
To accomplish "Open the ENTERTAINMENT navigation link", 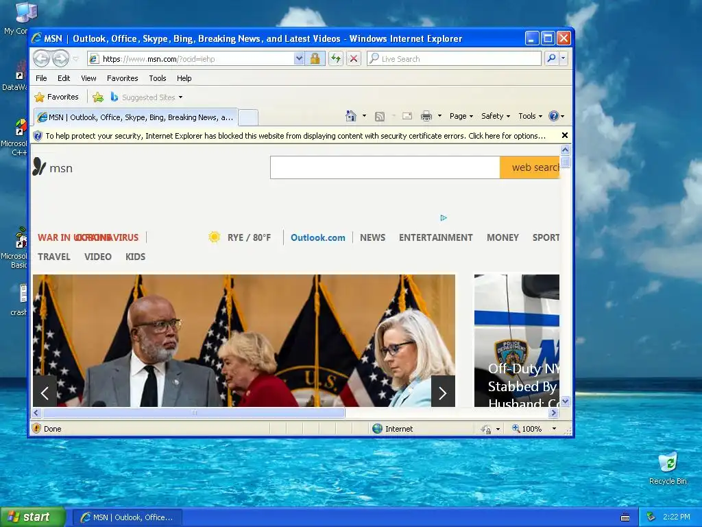I will pos(435,237).
